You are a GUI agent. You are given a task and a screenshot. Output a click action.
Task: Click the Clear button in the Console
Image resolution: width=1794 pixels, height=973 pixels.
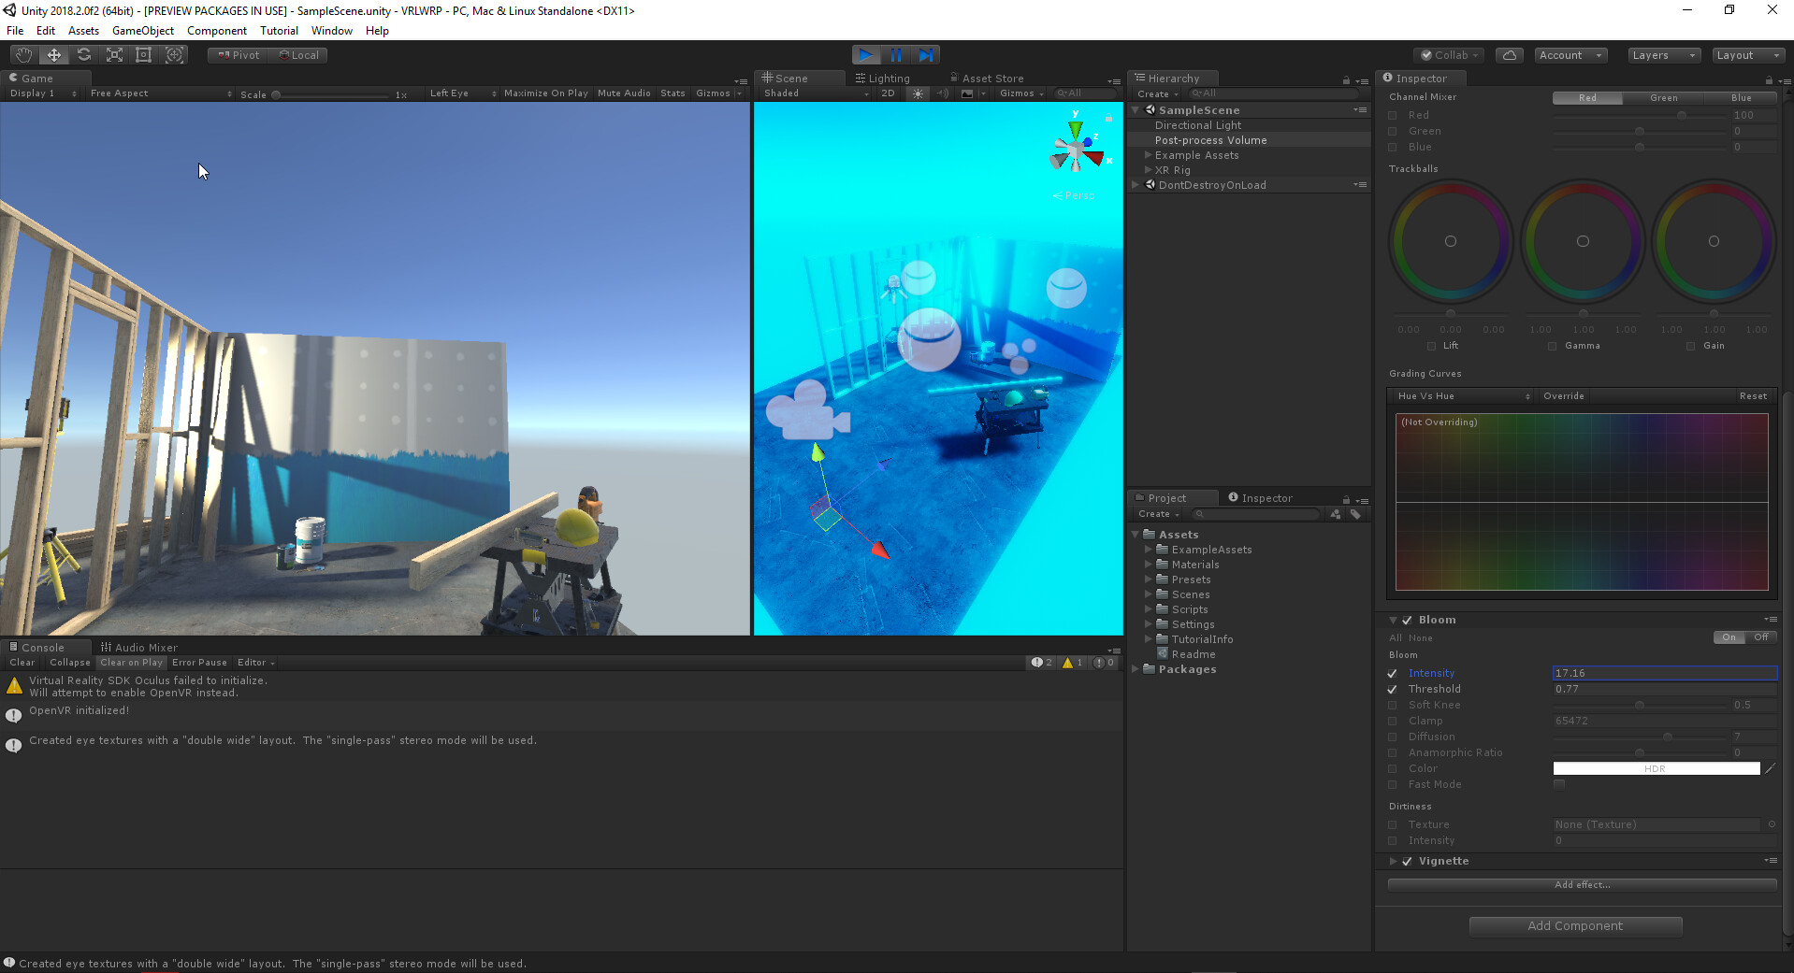point(21,662)
